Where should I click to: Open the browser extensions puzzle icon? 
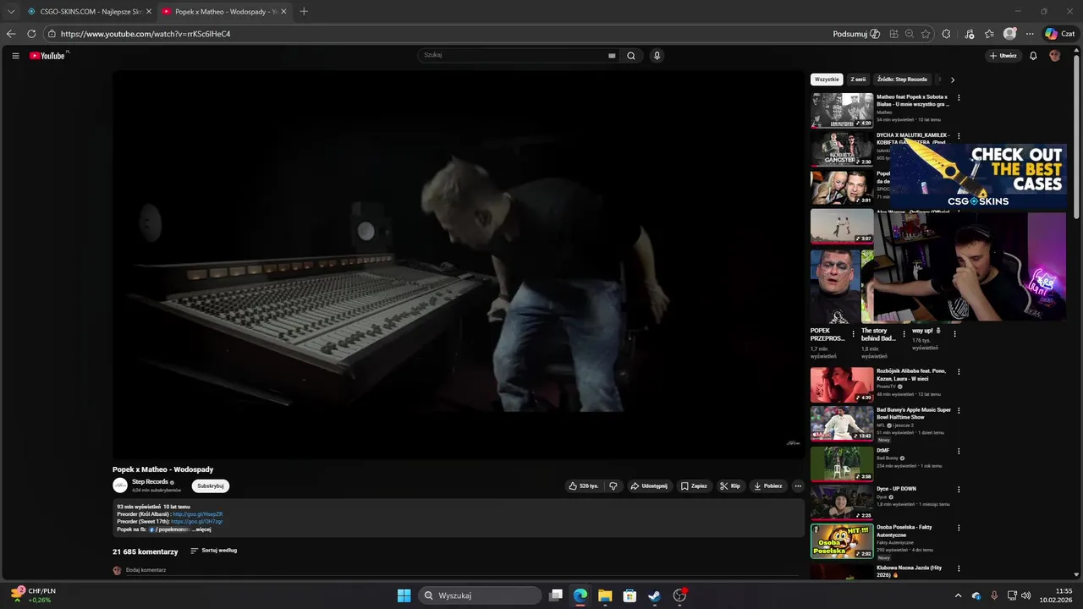coord(946,34)
